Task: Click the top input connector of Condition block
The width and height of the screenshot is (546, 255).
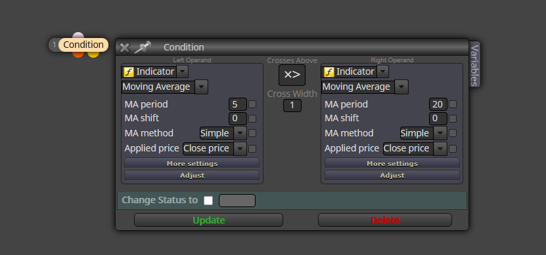Action: 78,35
